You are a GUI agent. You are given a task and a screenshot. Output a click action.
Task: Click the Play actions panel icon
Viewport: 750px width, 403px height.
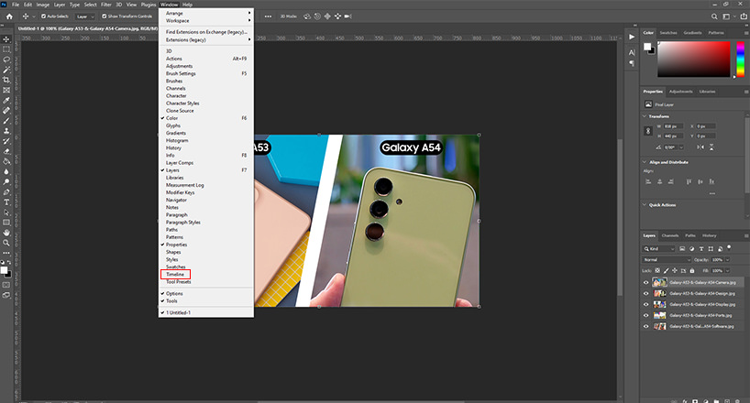[632, 37]
